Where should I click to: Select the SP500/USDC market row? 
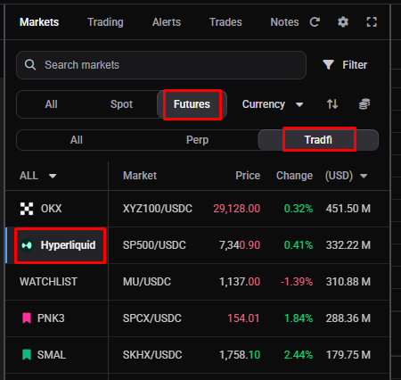pos(249,245)
